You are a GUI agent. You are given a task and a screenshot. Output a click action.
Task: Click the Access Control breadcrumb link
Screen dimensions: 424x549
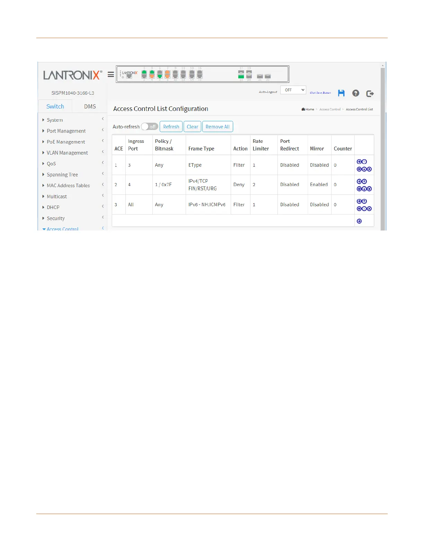point(330,109)
